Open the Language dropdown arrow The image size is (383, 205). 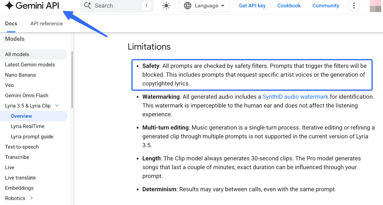[223, 6]
